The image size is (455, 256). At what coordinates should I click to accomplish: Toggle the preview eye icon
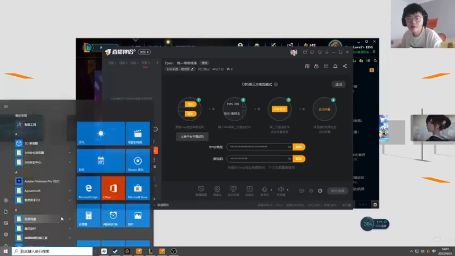pos(311,191)
